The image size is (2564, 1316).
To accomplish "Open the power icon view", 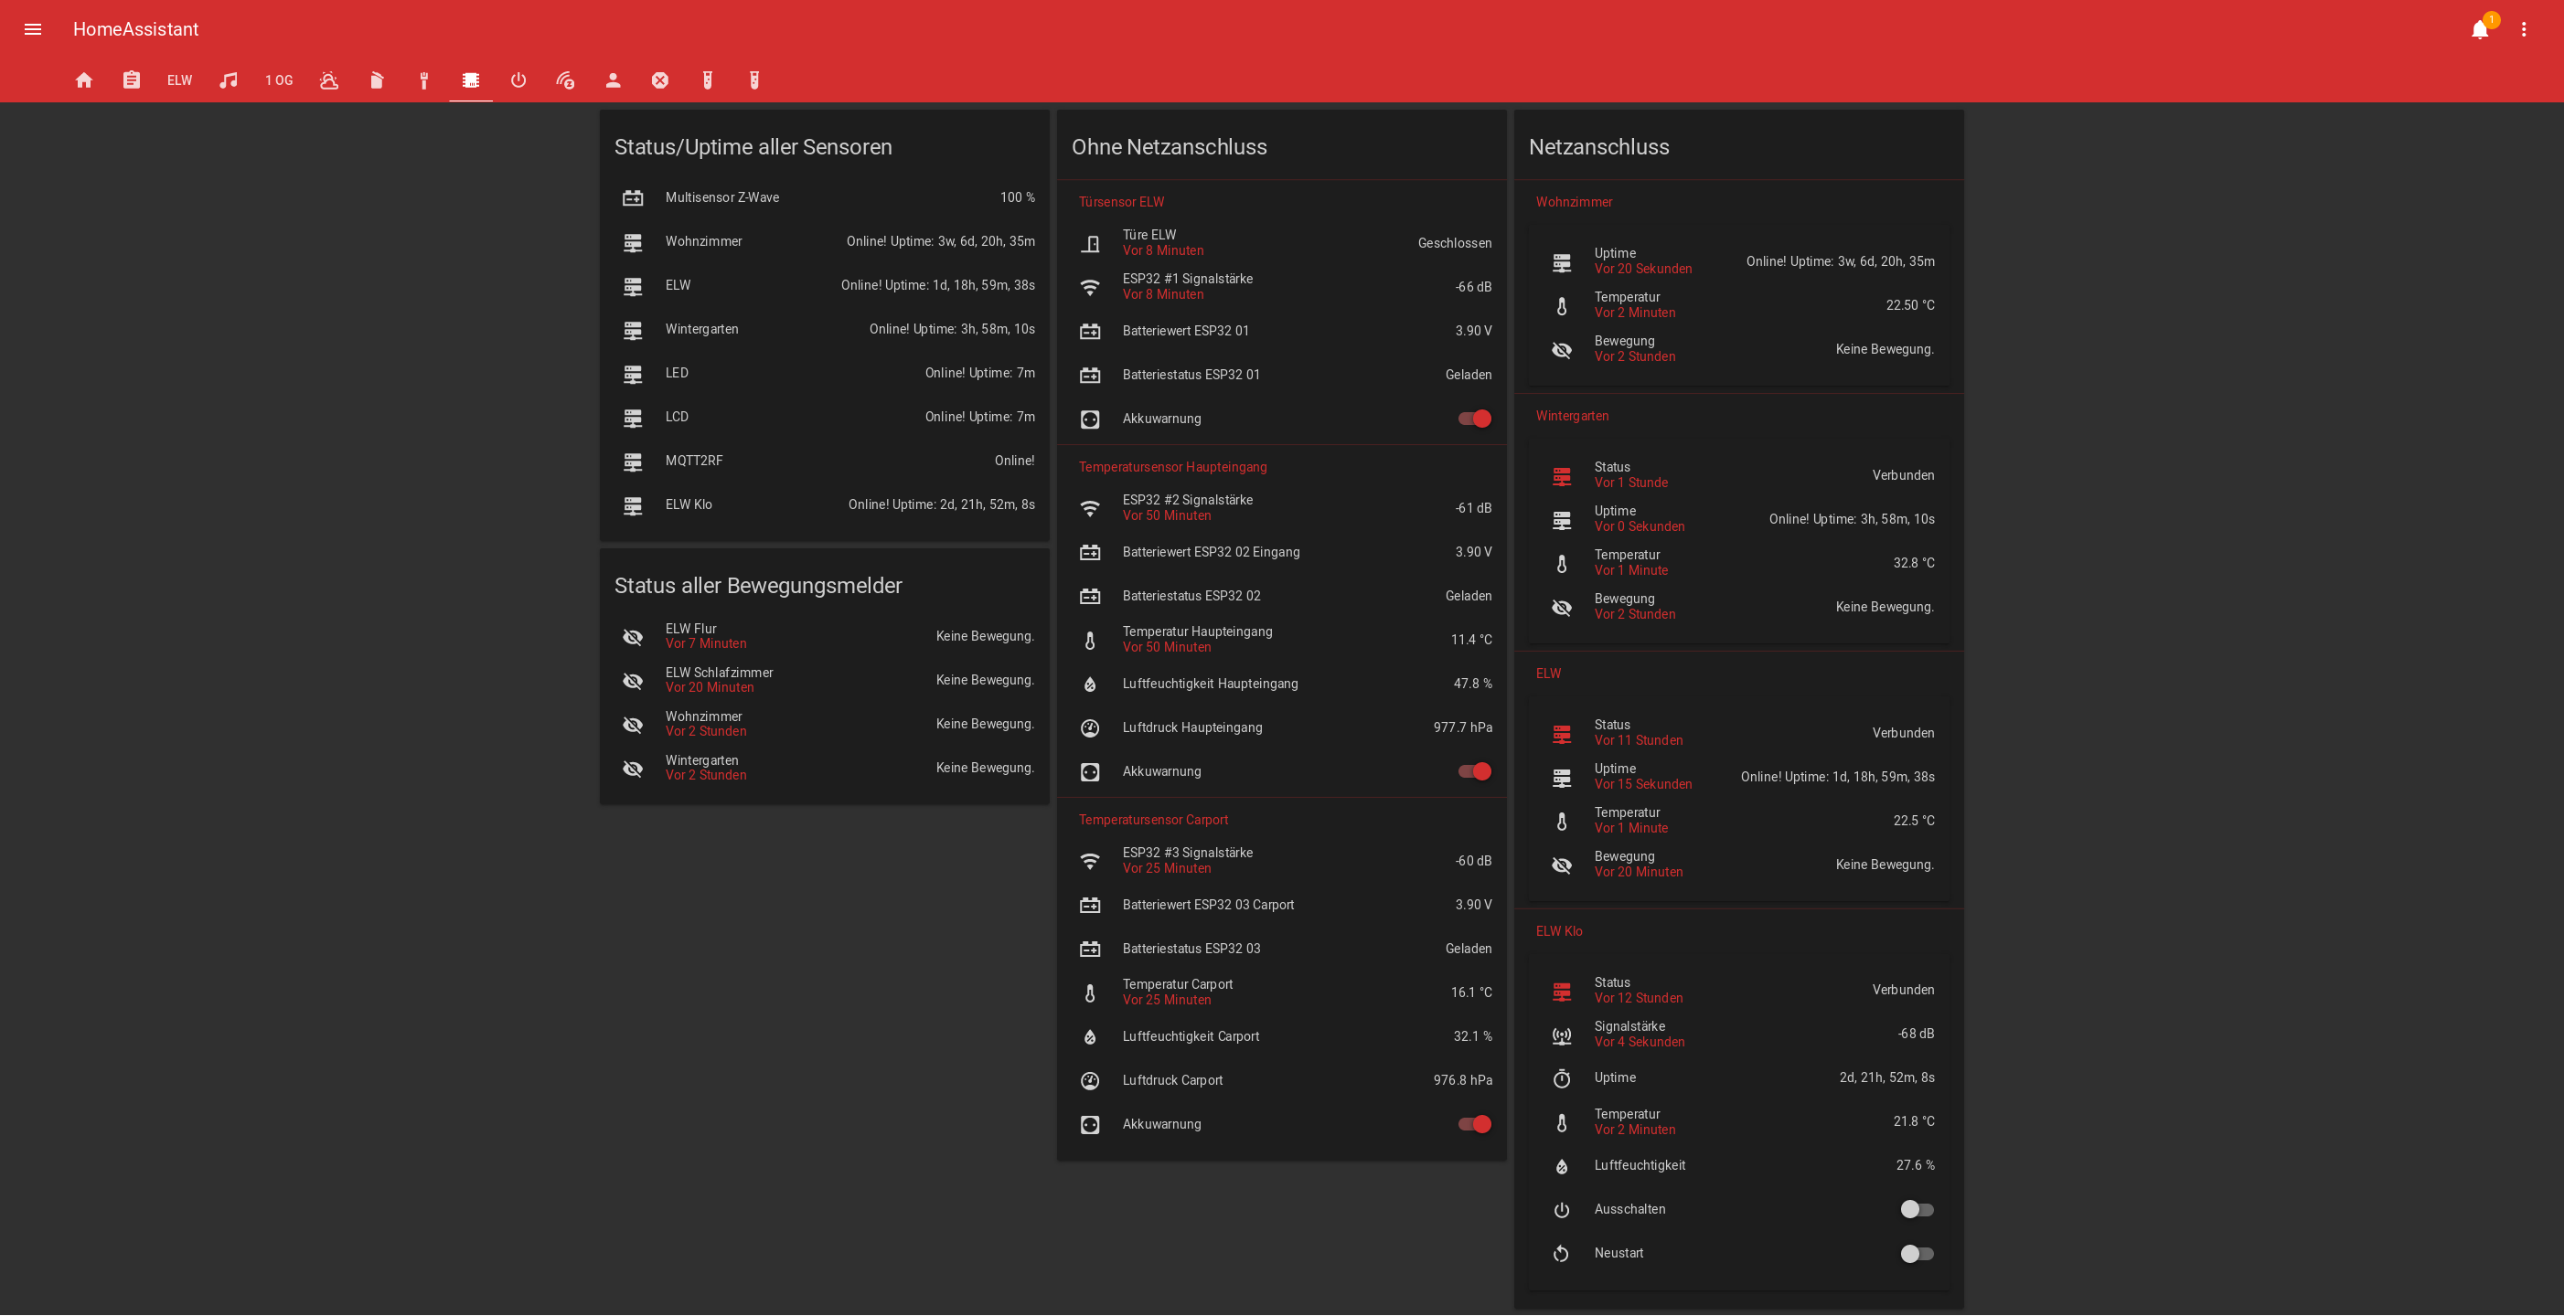I will (x=518, y=80).
